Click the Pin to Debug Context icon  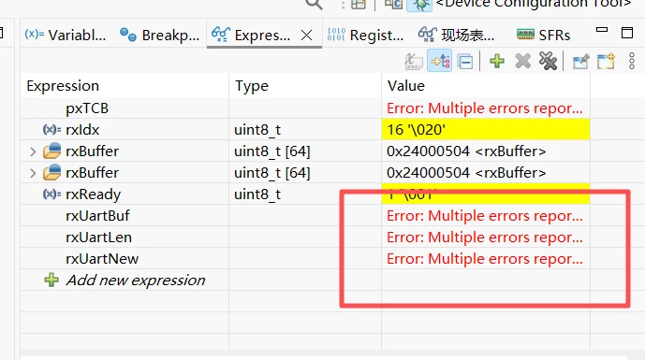580,62
